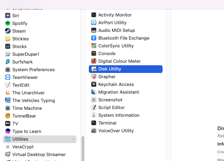This screenshot has width=224, height=161.
Task: Select the Time Machine icon
Action: pos(8,108)
